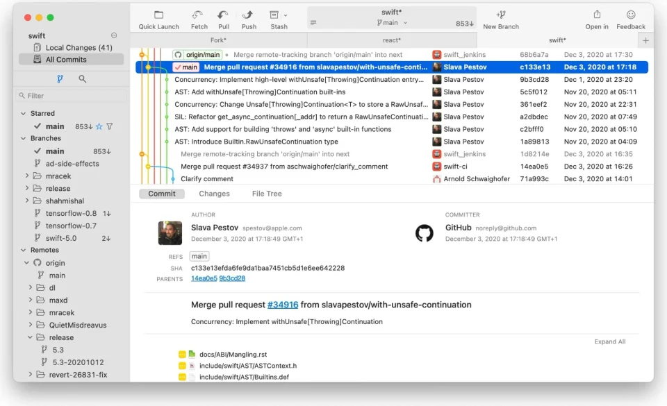The image size is (667, 406).
Task: Collapse the Starred section
Action: click(24, 113)
